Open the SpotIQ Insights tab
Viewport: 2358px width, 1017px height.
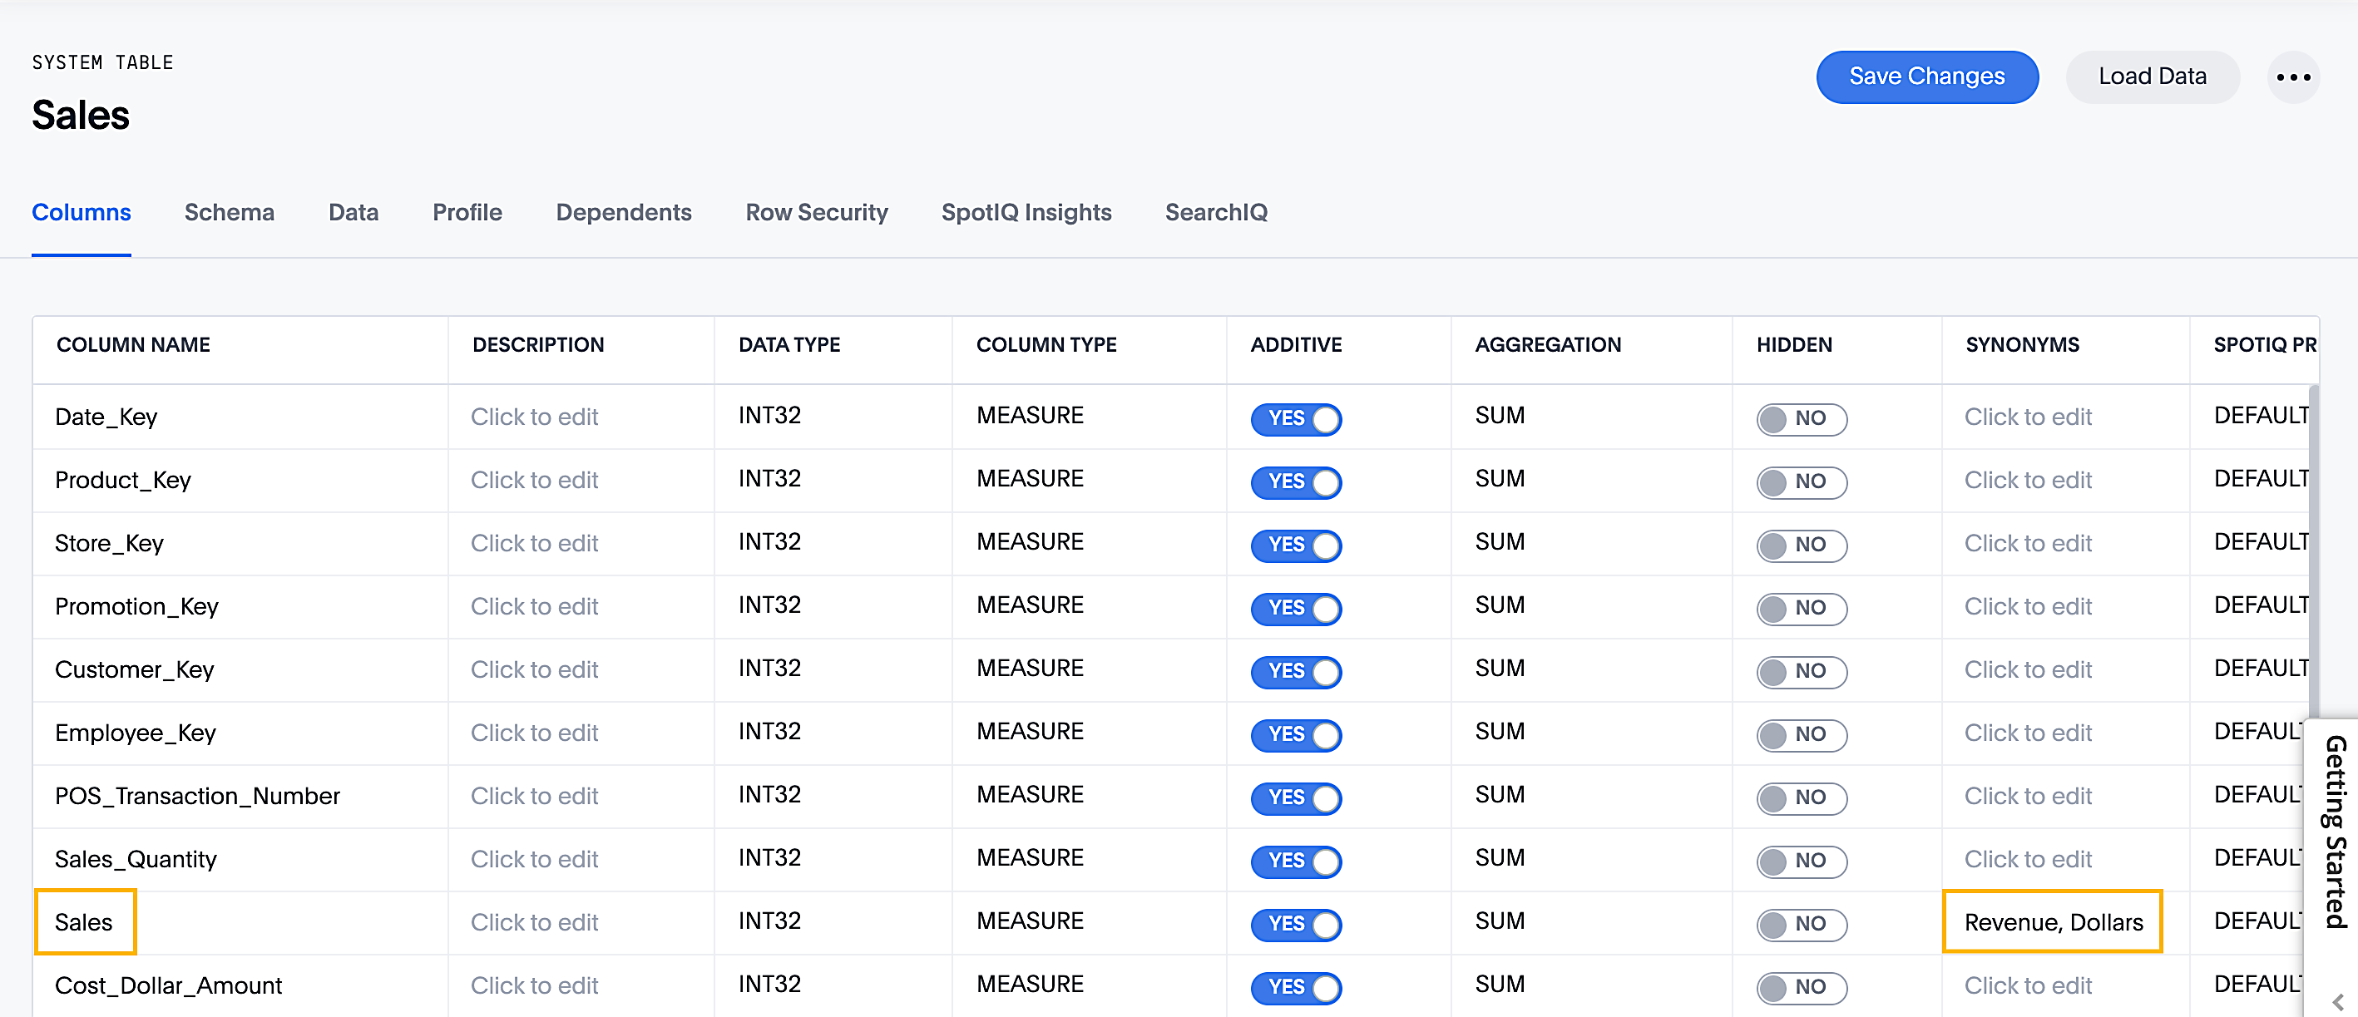1026,212
